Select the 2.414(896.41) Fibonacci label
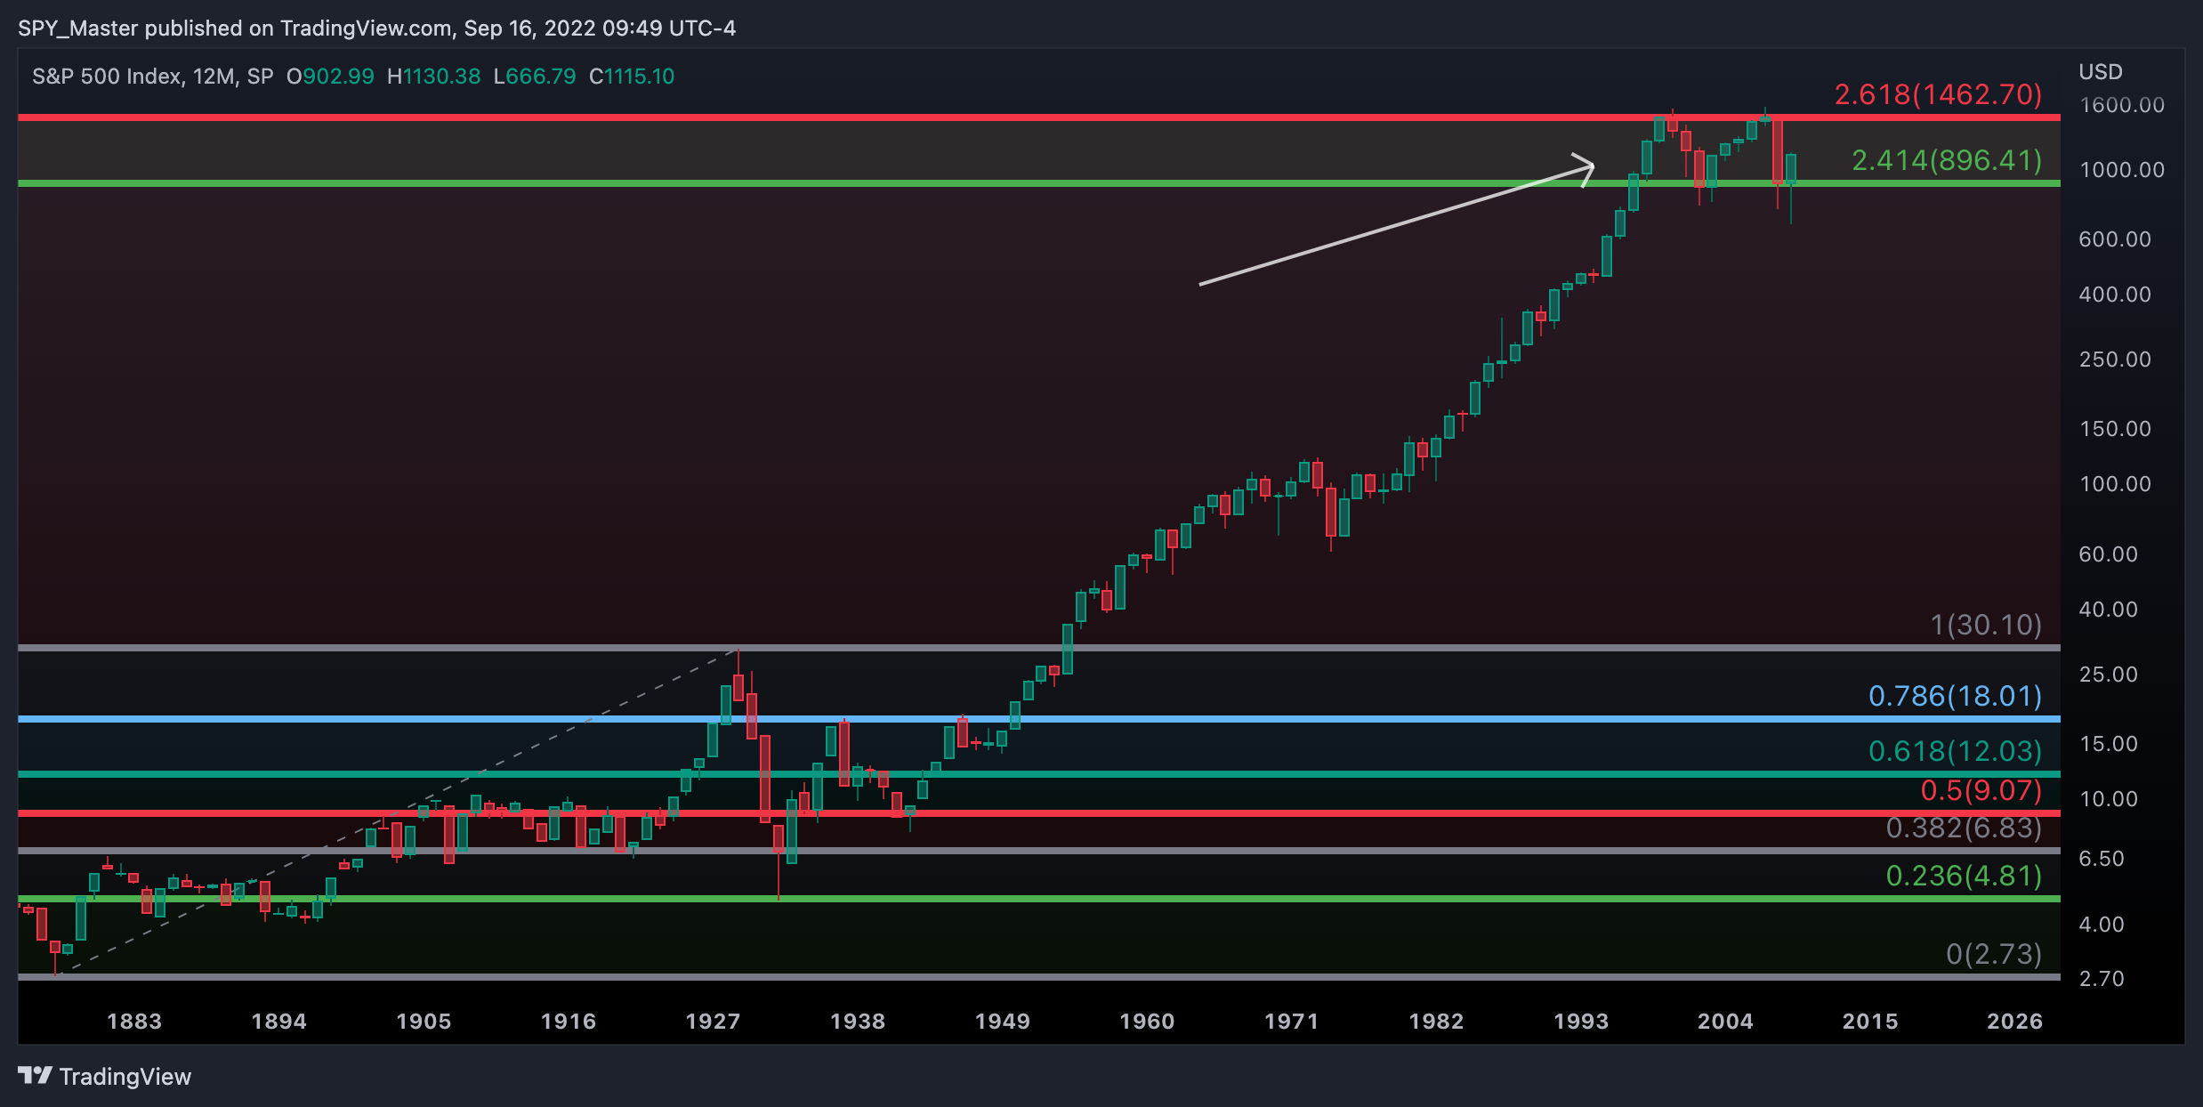2203x1107 pixels. 1947,160
